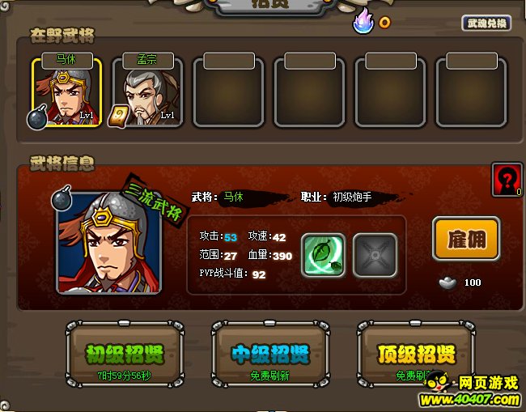Click the silver ingot cost icon
The width and height of the screenshot is (526, 412).
[448, 282]
